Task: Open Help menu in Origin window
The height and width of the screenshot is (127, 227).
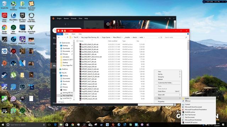Action: point(86,18)
